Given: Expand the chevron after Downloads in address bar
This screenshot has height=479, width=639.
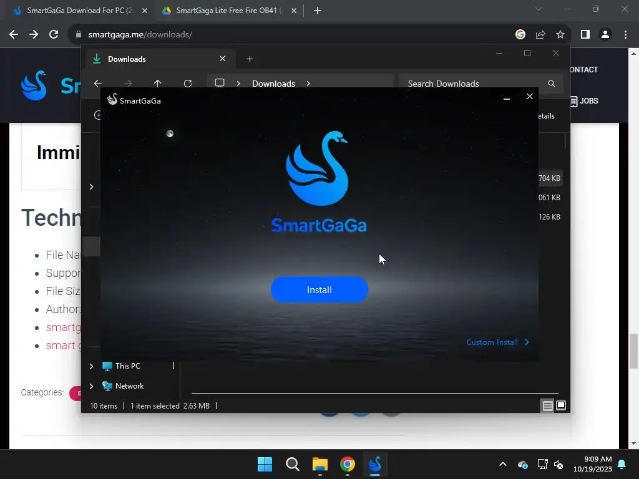Looking at the screenshot, I should (x=308, y=84).
